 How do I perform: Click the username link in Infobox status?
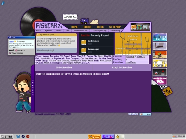coord(11,42)
